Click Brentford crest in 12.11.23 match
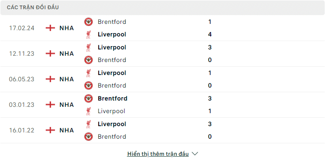The width and height of the screenshot is (326, 163). [x=89, y=60]
